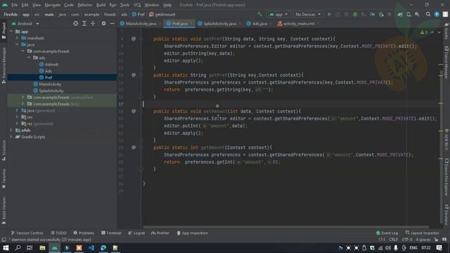The image size is (450, 253).
Task: Select Admob class in project tree
Action: (49, 64)
